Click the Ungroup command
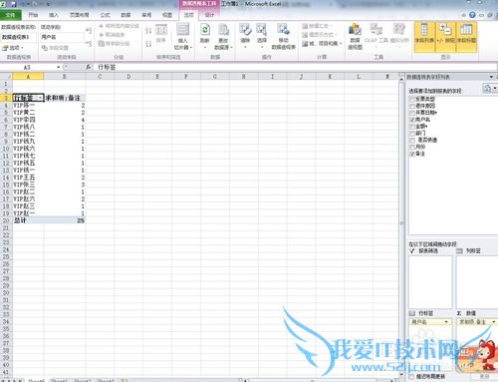The height and width of the screenshot is (382, 498). 112,35
